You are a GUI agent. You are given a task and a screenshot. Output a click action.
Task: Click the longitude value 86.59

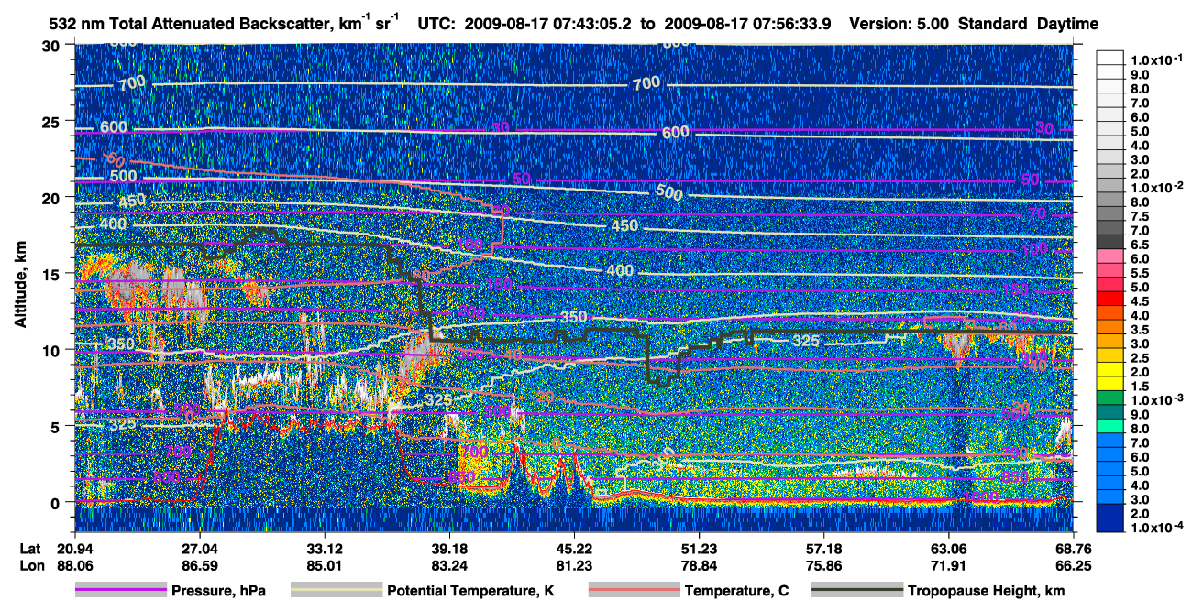pos(199,565)
